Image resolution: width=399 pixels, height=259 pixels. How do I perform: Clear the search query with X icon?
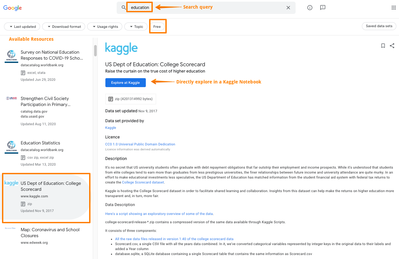(x=288, y=8)
